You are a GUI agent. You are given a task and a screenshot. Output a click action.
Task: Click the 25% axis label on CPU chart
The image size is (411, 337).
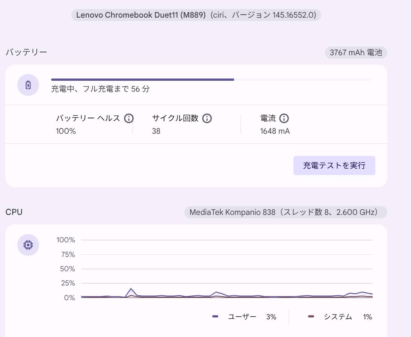pyautogui.click(x=68, y=283)
